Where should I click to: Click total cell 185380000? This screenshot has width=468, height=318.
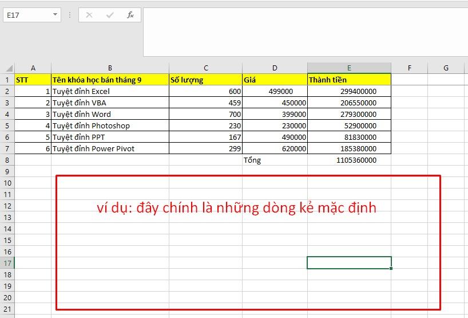(349, 148)
